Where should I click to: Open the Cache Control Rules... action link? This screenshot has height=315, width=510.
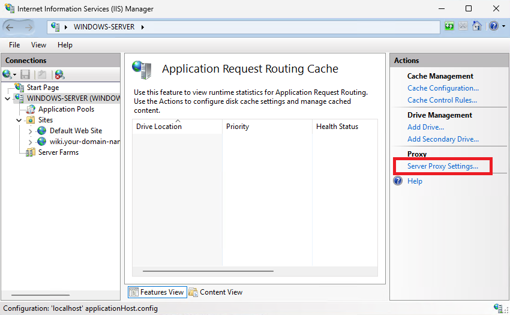(x=442, y=100)
